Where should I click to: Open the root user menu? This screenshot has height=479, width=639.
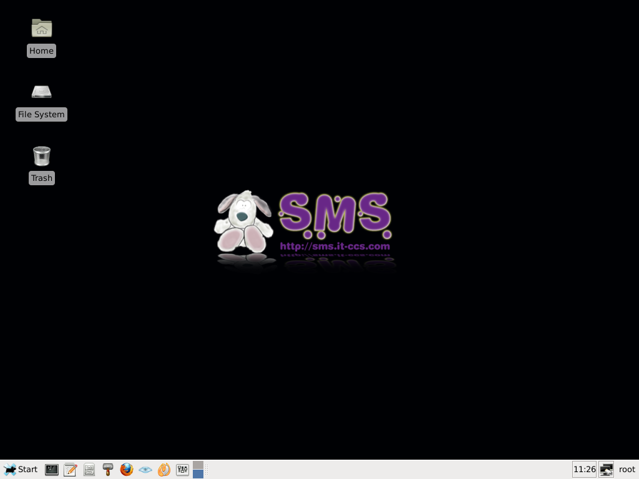(627, 470)
